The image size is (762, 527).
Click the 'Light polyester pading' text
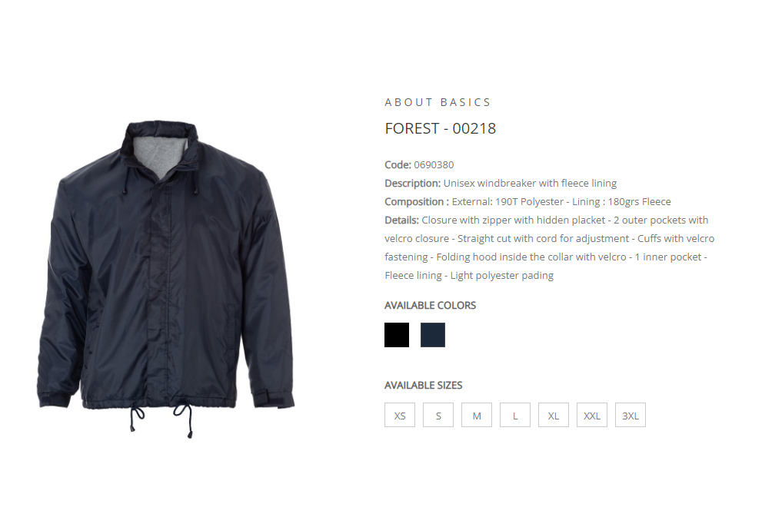click(502, 275)
